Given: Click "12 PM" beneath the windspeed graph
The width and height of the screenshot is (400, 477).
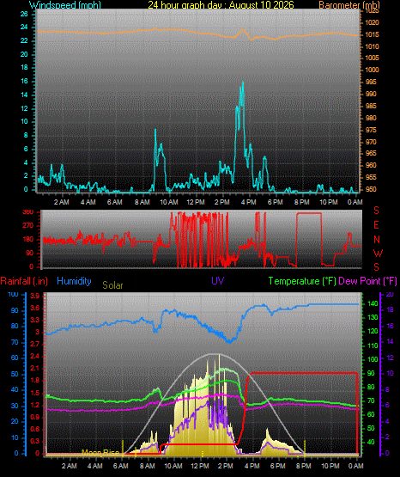Looking at the screenshot, I should tap(196, 202).
